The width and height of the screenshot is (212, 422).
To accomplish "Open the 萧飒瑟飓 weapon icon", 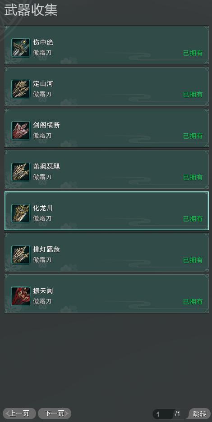I will (x=20, y=172).
